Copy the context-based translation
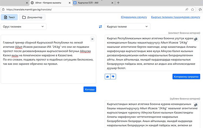This screenshot has width=203, height=128. [x=196, y=39]
